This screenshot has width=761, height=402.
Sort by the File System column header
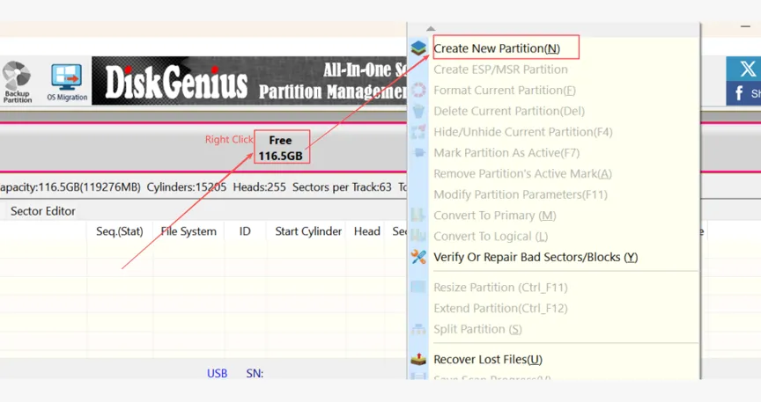tap(188, 231)
